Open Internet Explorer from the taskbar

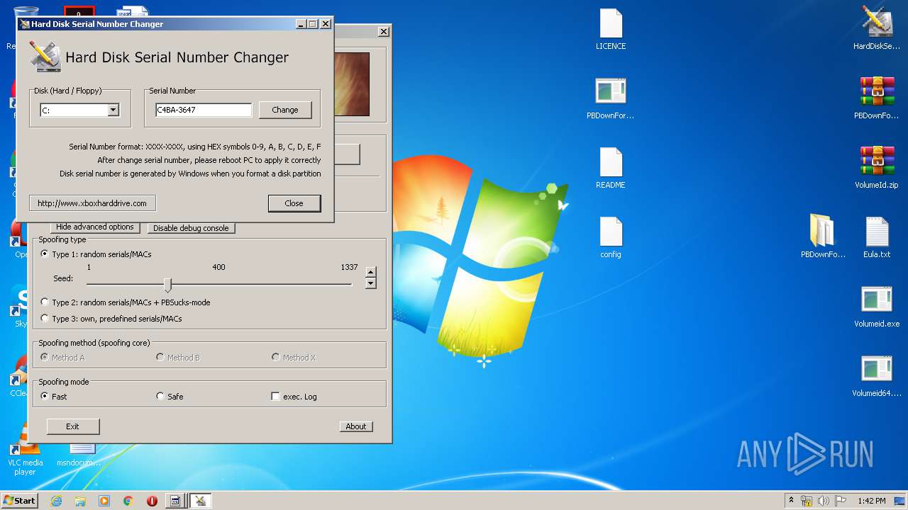[56, 501]
